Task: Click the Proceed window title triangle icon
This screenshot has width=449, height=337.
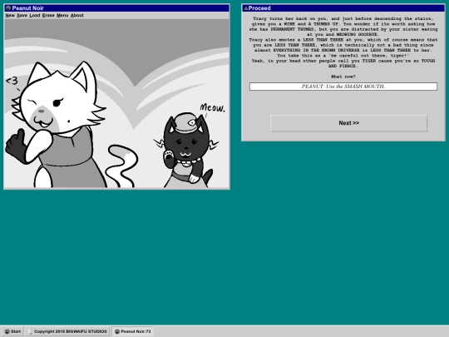Action: [245, 8]
